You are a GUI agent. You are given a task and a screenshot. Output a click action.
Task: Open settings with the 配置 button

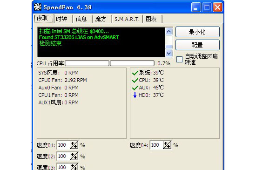(x=197, y=45)
